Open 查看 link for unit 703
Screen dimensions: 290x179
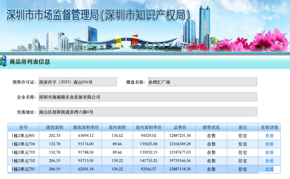pyautogui.click(x=269, y=152)
